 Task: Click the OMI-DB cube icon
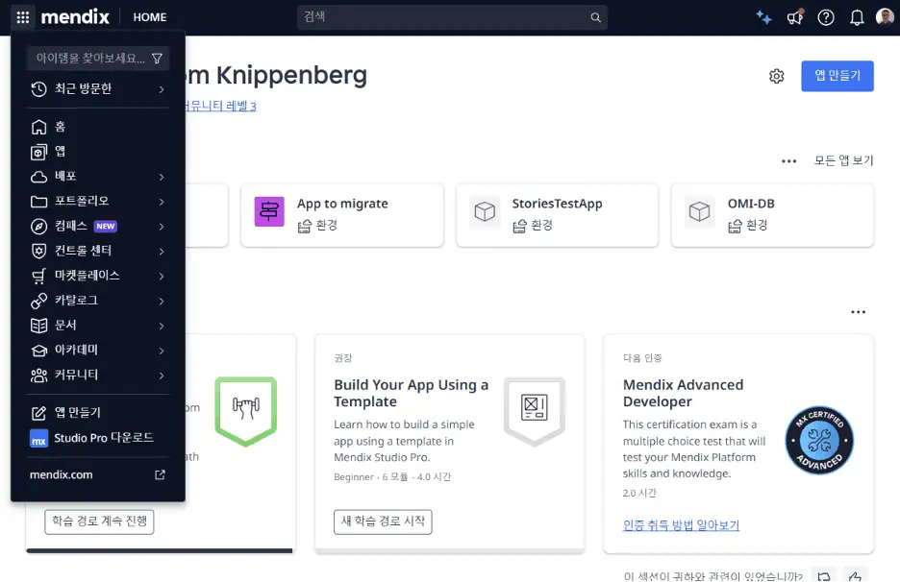(700, 211)
